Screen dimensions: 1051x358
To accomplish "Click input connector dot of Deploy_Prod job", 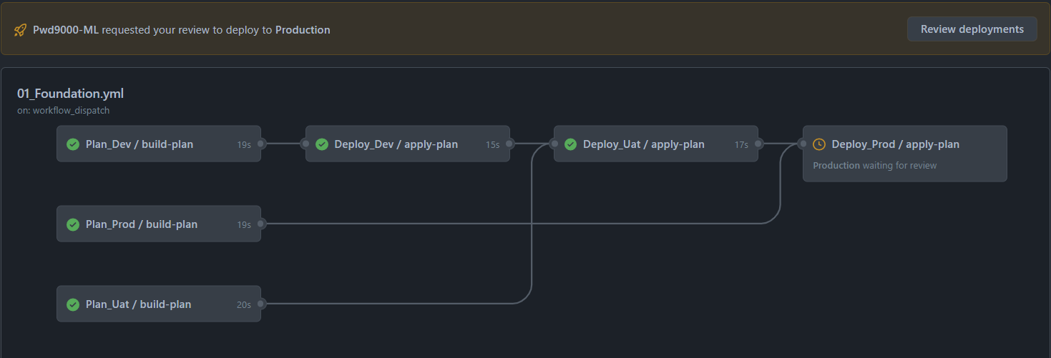I will [803, 144].
